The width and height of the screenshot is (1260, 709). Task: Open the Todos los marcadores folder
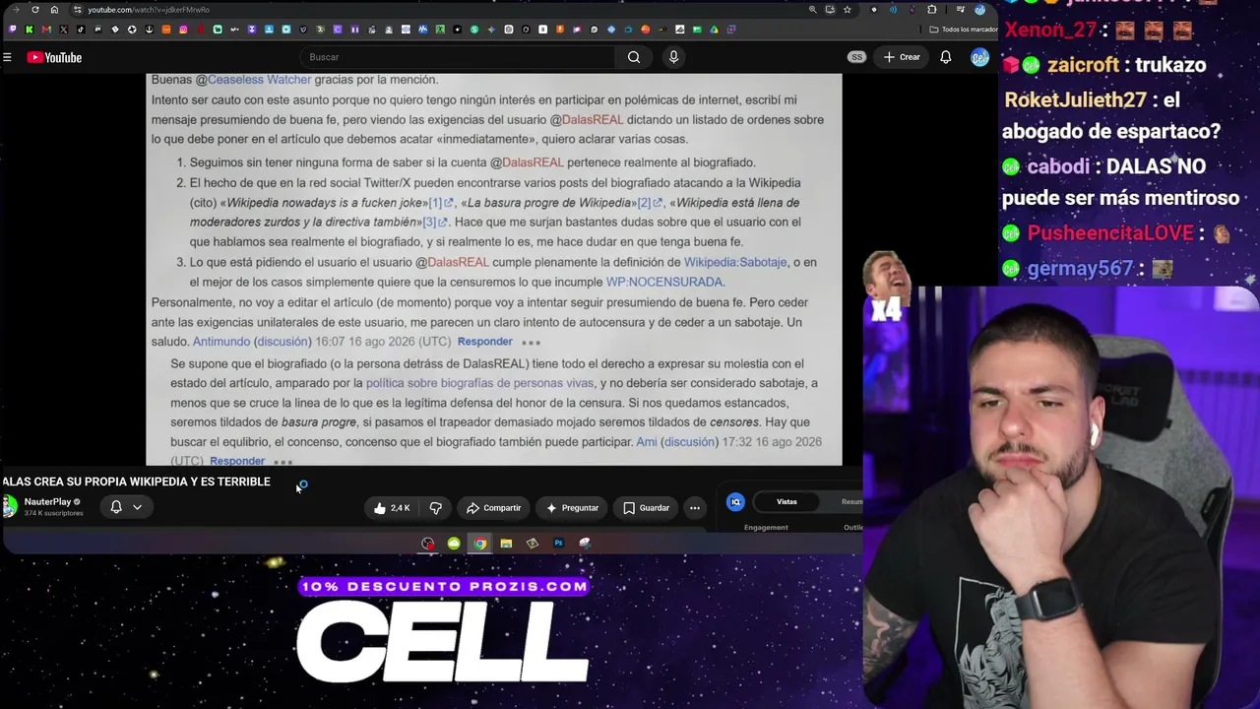pyautogui.click(x=963, y=30)
